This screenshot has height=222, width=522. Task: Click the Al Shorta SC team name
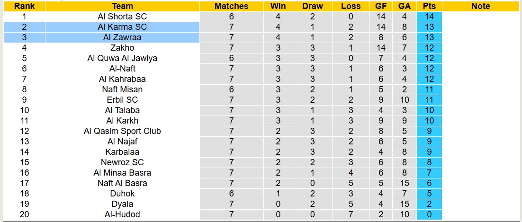pos(122,17)
